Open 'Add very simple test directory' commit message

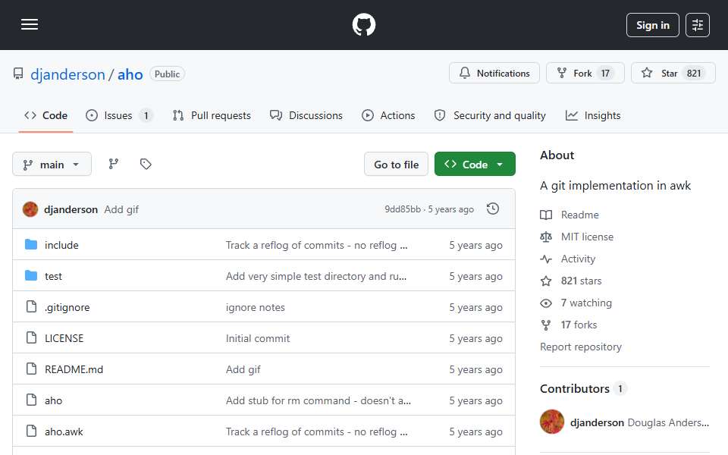316,276
